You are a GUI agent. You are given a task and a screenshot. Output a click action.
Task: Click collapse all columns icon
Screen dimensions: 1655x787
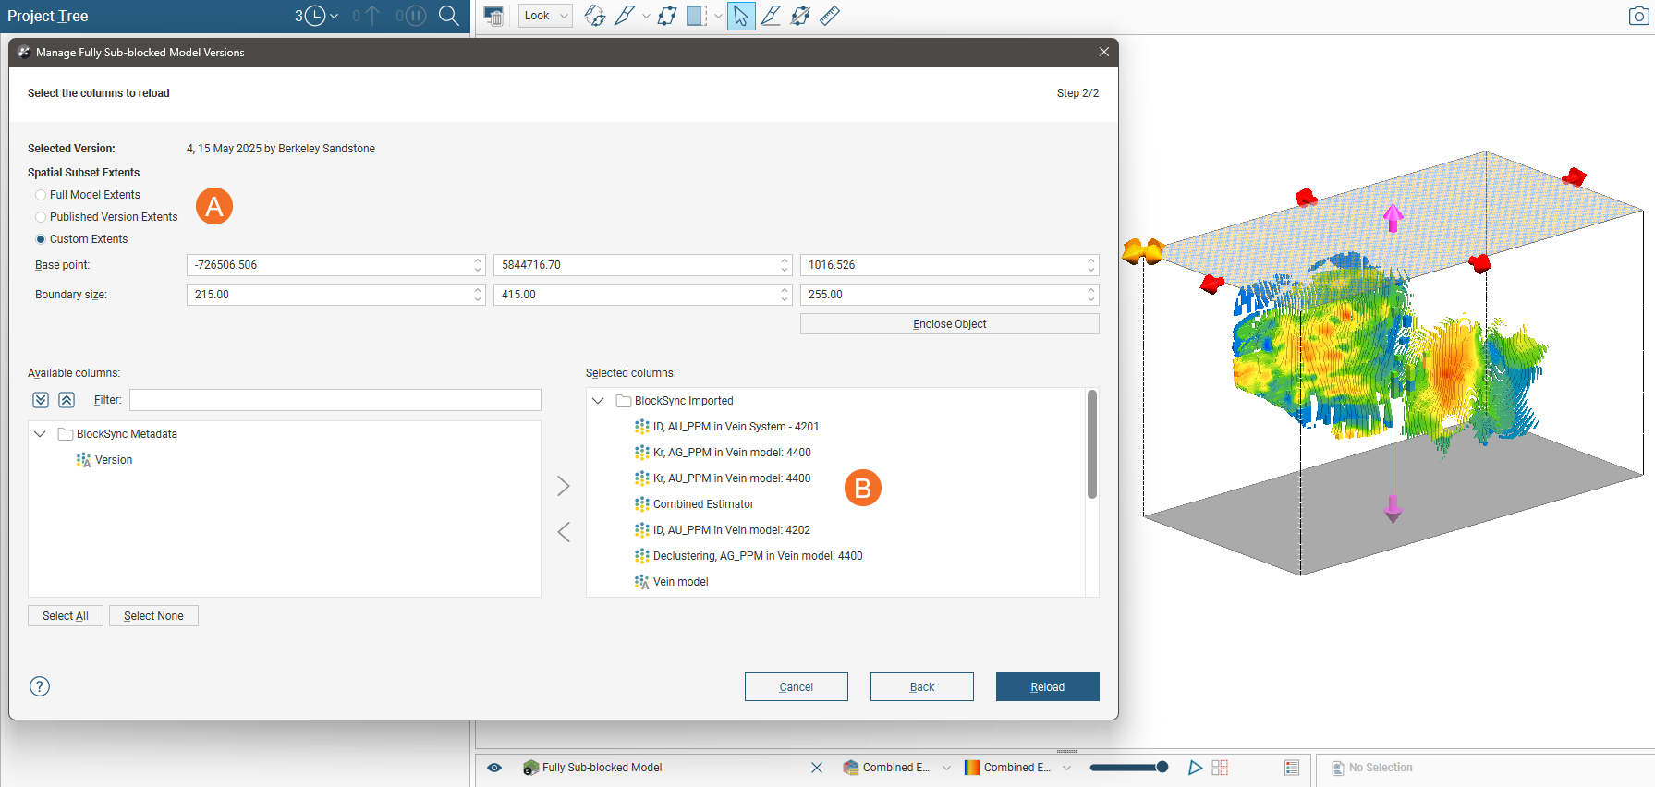click(67, 400)
